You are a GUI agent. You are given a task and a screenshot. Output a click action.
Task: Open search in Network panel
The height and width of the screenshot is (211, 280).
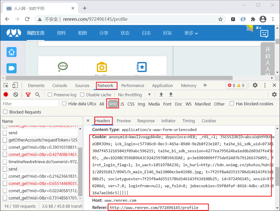coord(38,94)
